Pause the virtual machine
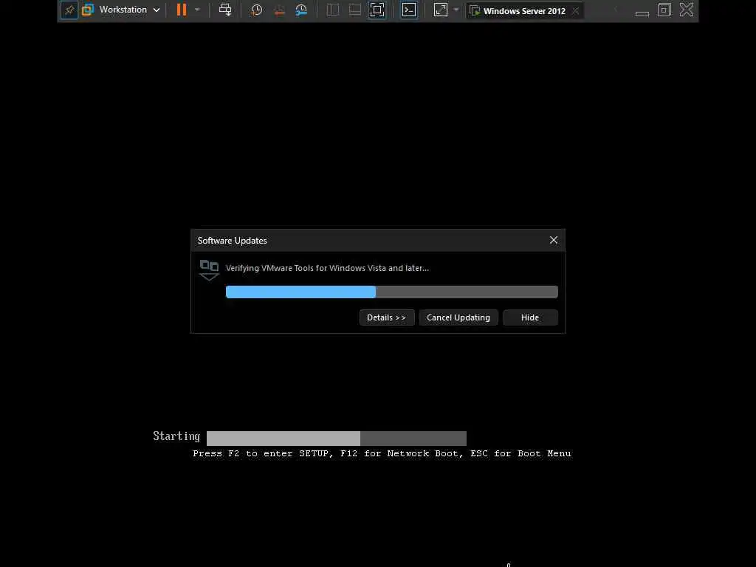 point(182,10)
